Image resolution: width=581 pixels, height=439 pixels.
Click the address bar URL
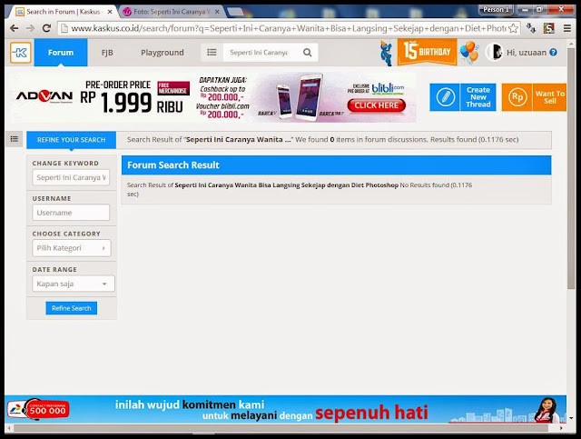(x=289, y=28)
